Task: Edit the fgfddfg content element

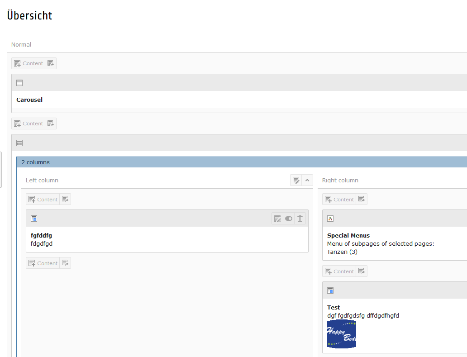Action: [x=277, y=219]
